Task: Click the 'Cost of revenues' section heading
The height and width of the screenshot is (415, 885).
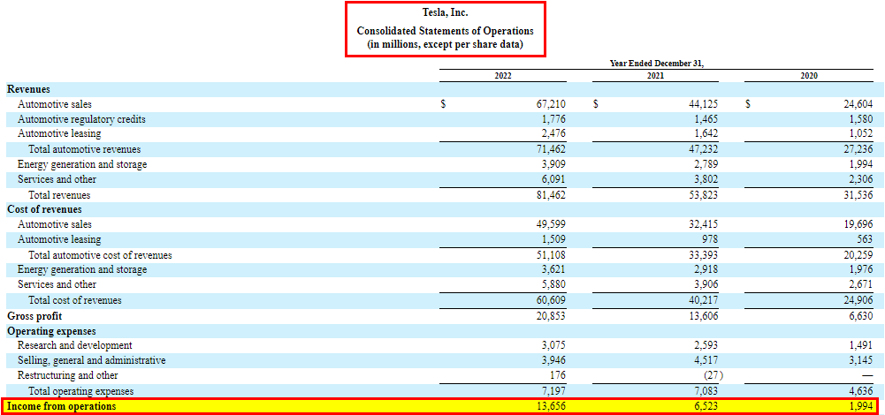Action: click(44, 209)
